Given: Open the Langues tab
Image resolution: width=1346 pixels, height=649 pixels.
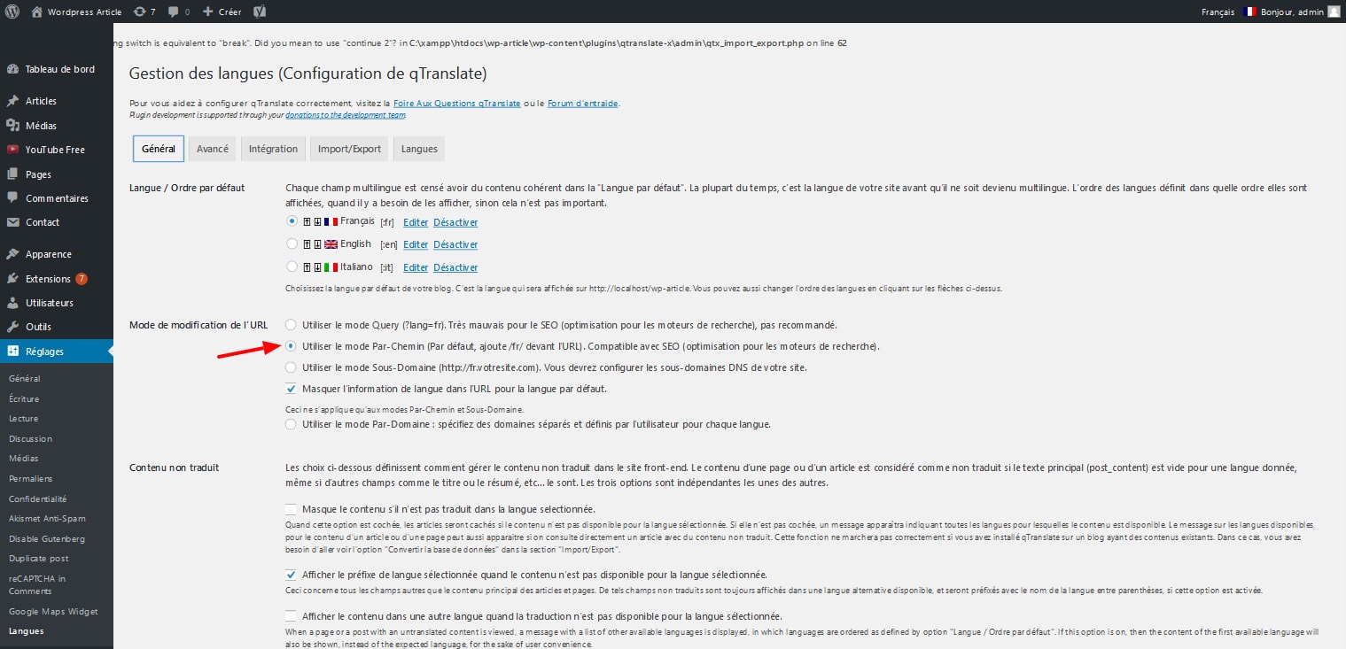Looking at the screenshot, I should 419,149.
